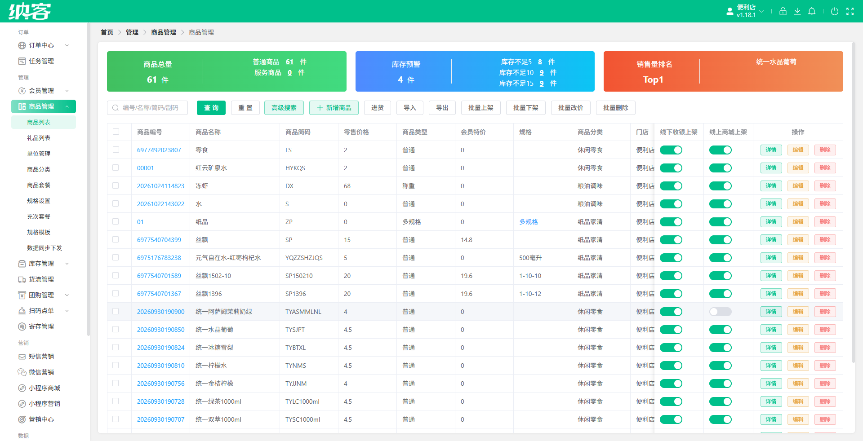
Task: Expand the 订单中心 sidebar menu
Action: 44,45
